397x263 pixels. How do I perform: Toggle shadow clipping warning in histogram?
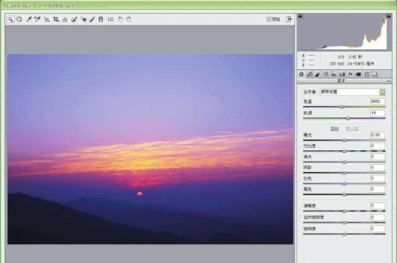tap(300, 17)
